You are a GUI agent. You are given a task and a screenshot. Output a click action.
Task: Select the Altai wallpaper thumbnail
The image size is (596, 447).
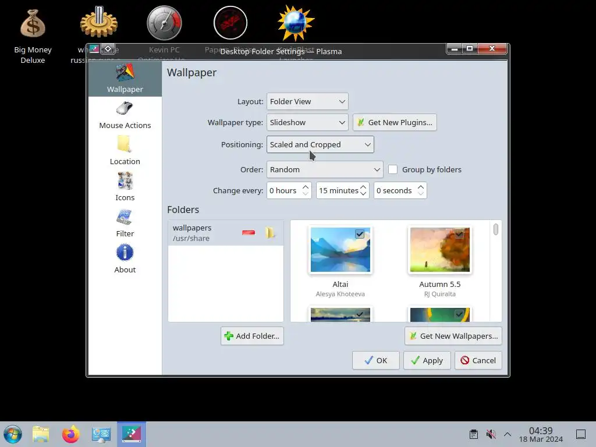340,250
